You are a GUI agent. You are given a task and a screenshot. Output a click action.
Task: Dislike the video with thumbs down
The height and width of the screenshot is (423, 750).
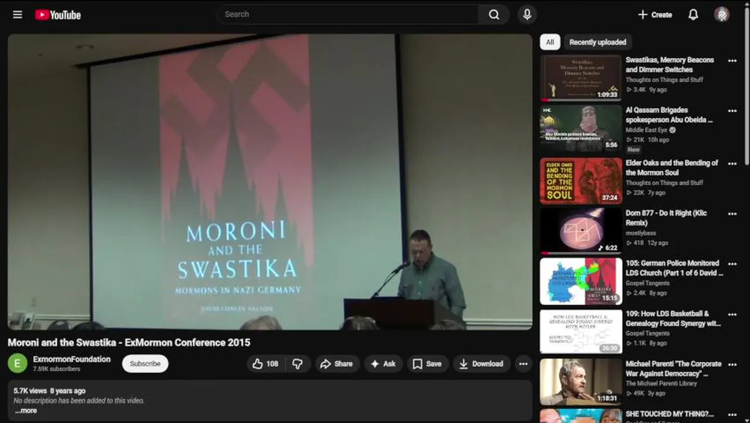(298, 364)
